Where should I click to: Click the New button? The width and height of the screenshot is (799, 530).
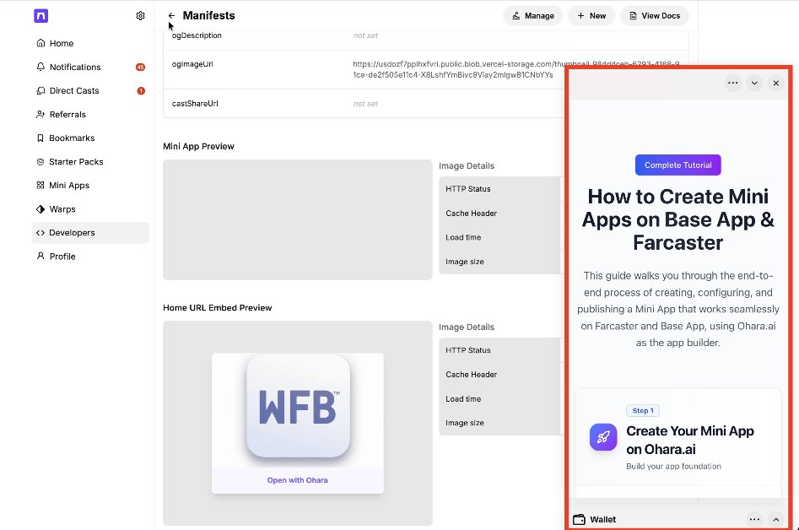click(591, 16)
